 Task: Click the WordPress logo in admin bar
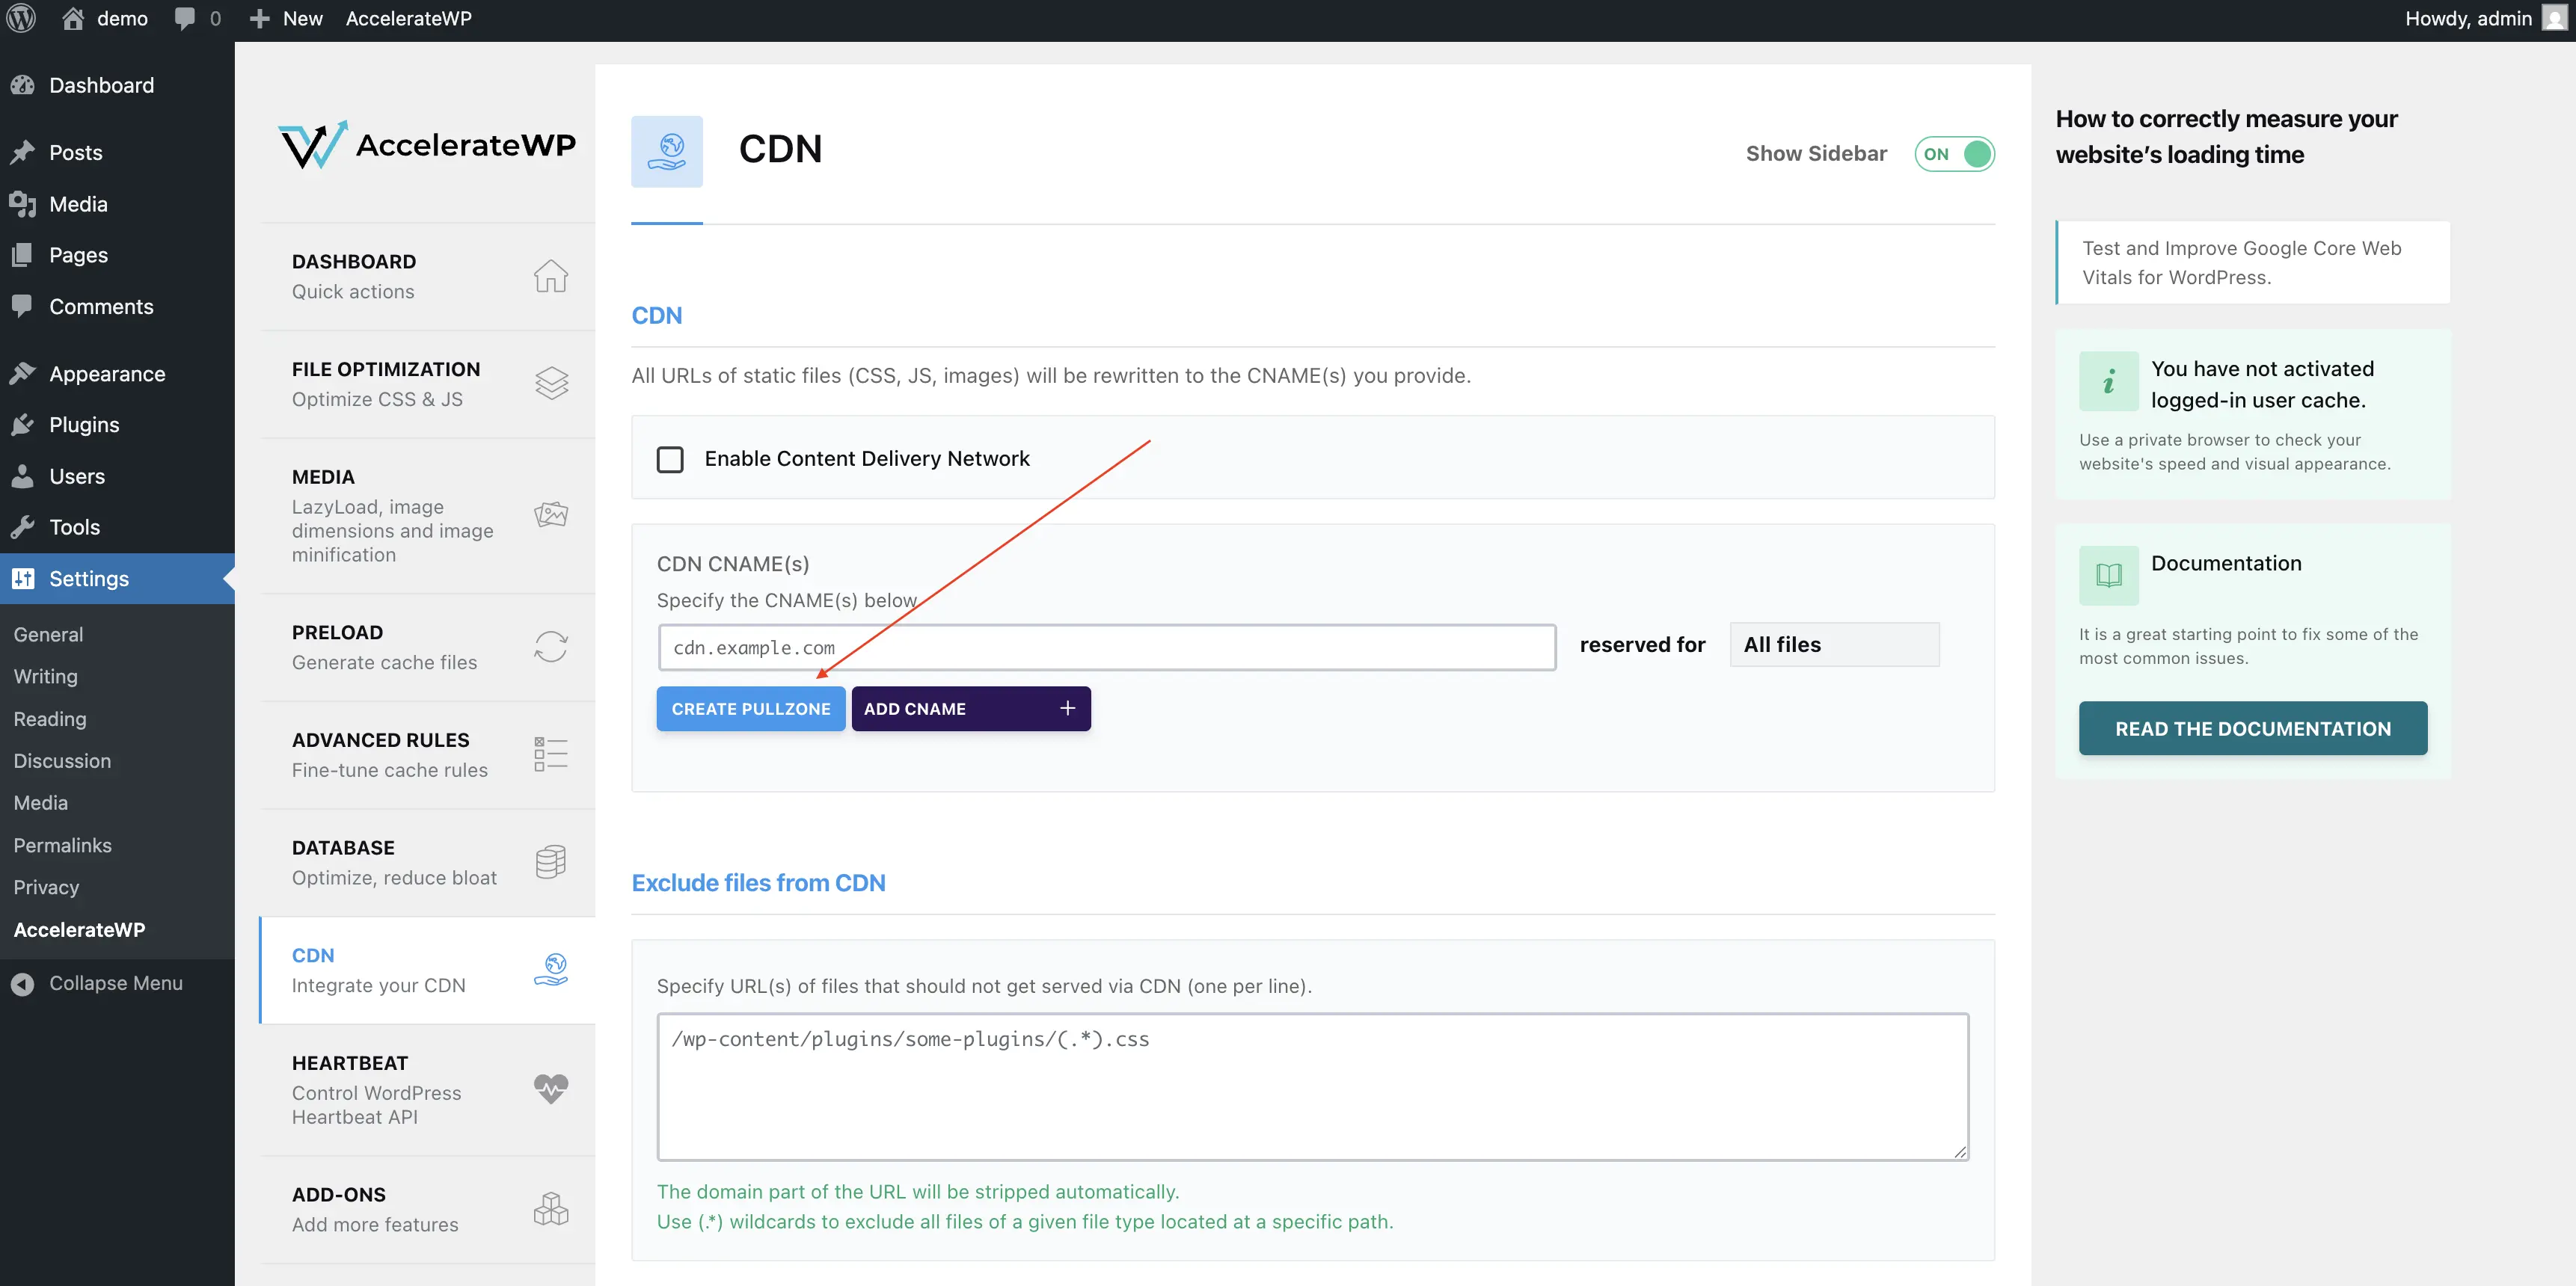[x=21, y=19]
